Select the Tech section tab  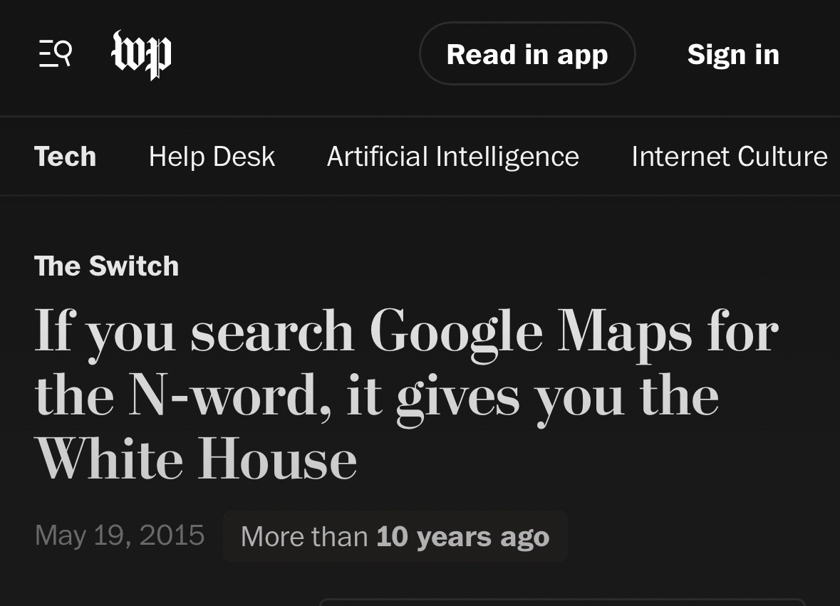65,157
